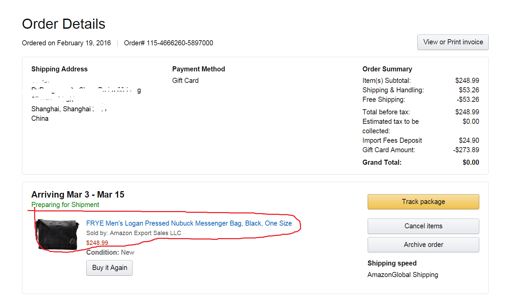Select the red $248.99 item price
Viewport: 507px width, 297px height.
coord(97,243)
